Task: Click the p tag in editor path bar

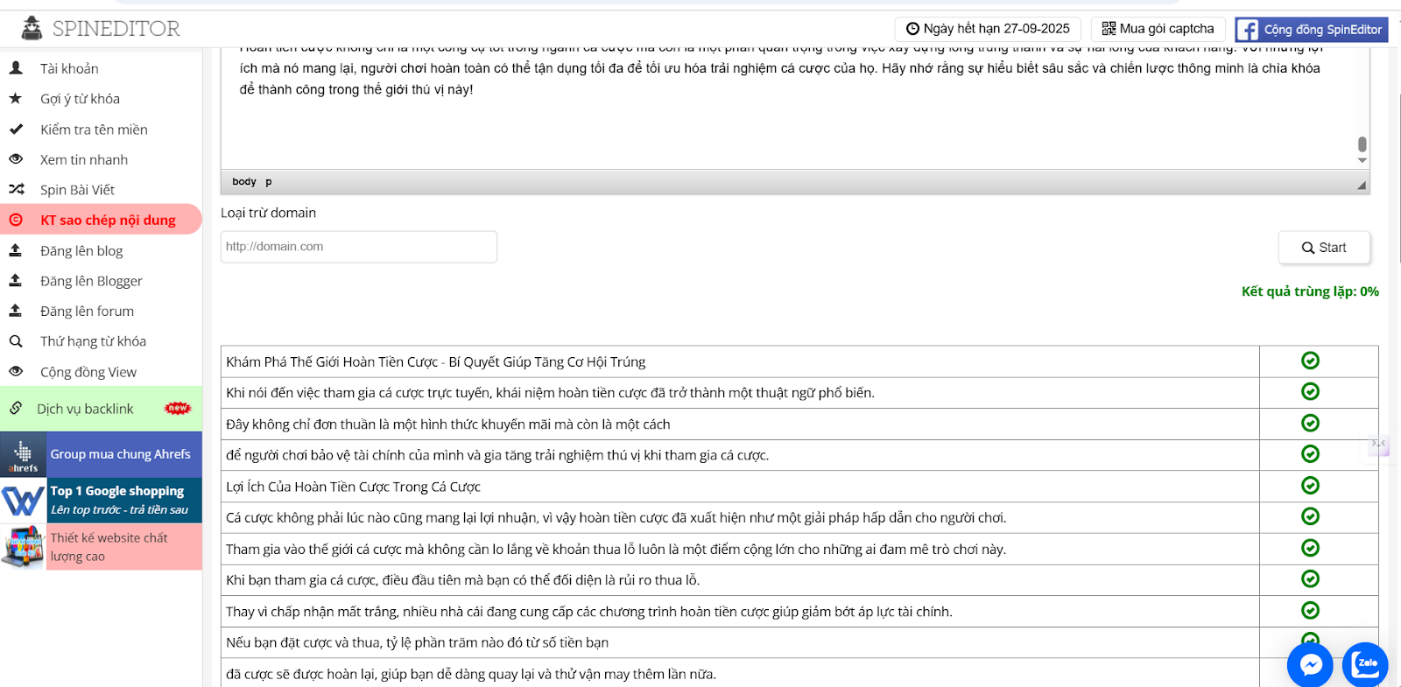Action: (x=269, y=182)
